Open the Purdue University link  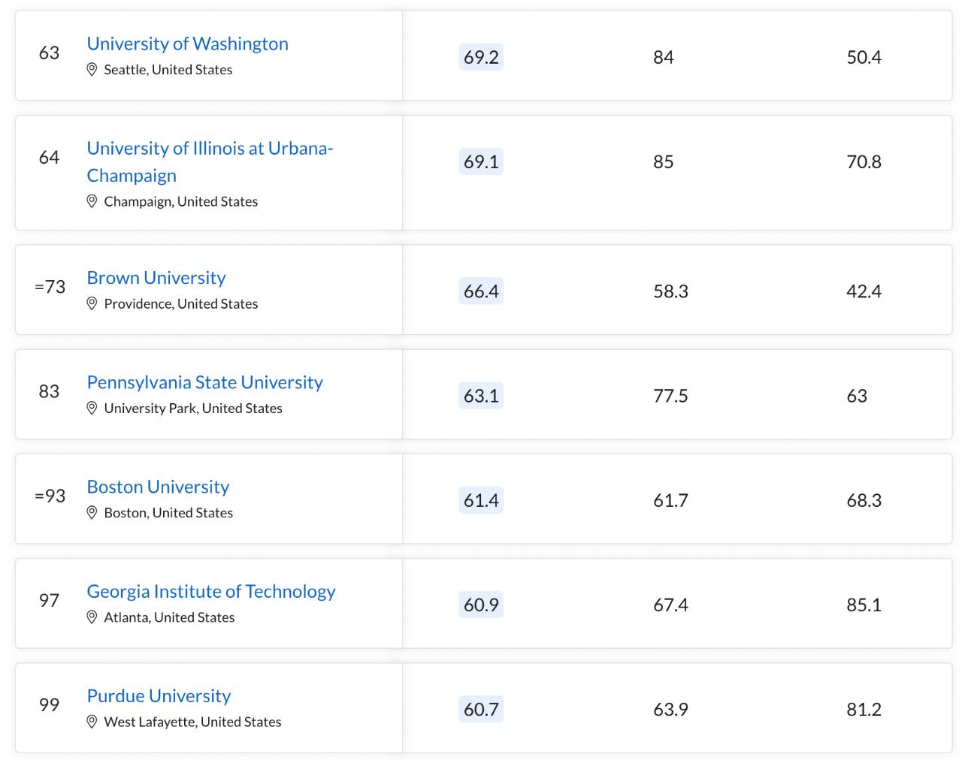[x=159, y=695]
